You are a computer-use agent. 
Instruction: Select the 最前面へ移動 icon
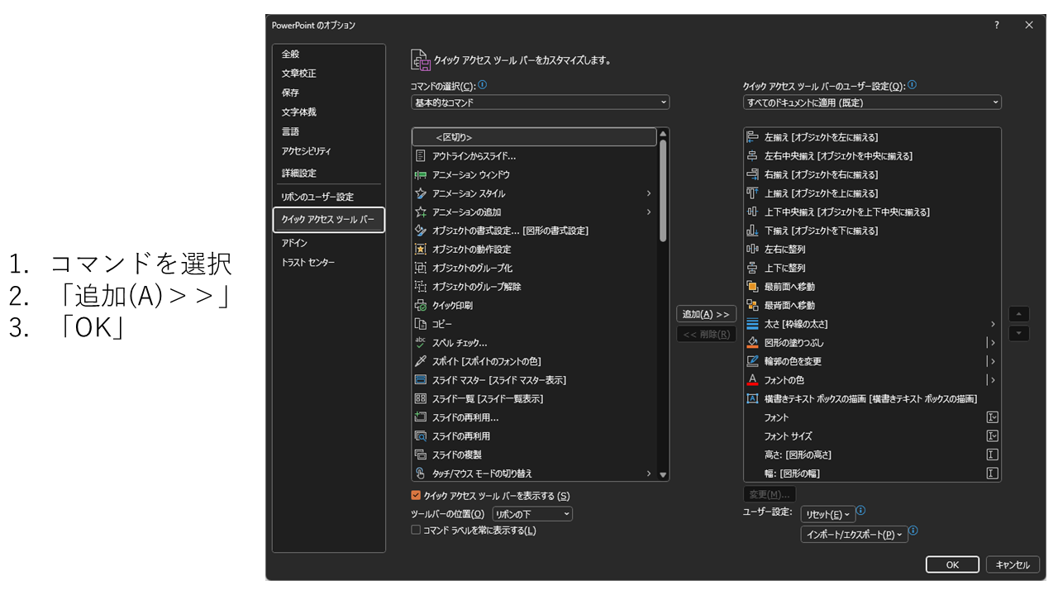(x=752, y=287)
